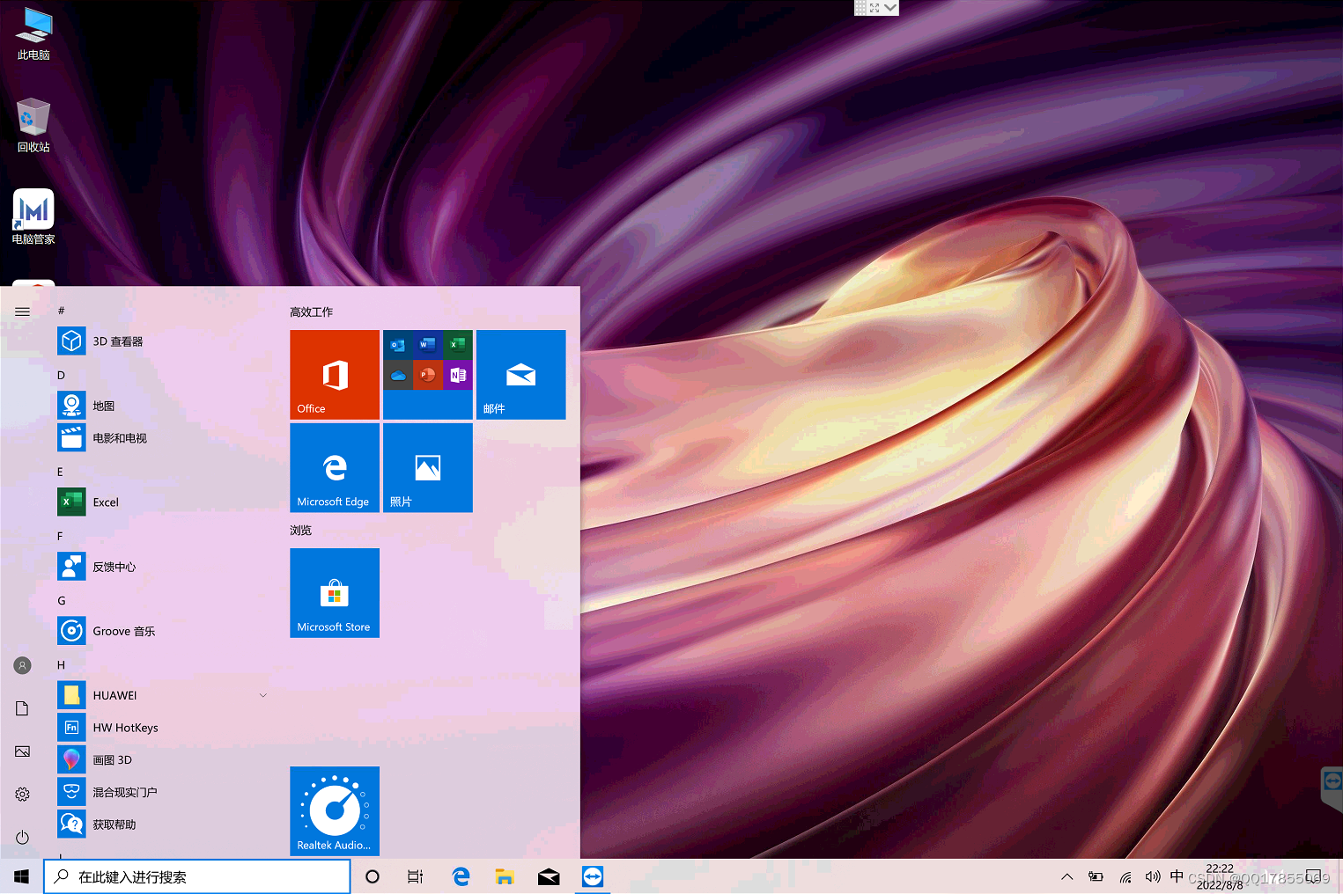Screen dimensions: 1343x894
Task: Jump via letter H header
Action: tap(61, 665)
